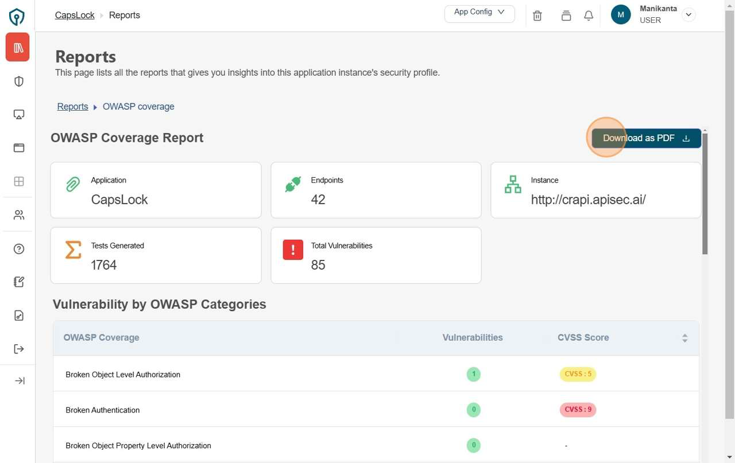Click the stacked layers icon in header

tap(566, 15)
